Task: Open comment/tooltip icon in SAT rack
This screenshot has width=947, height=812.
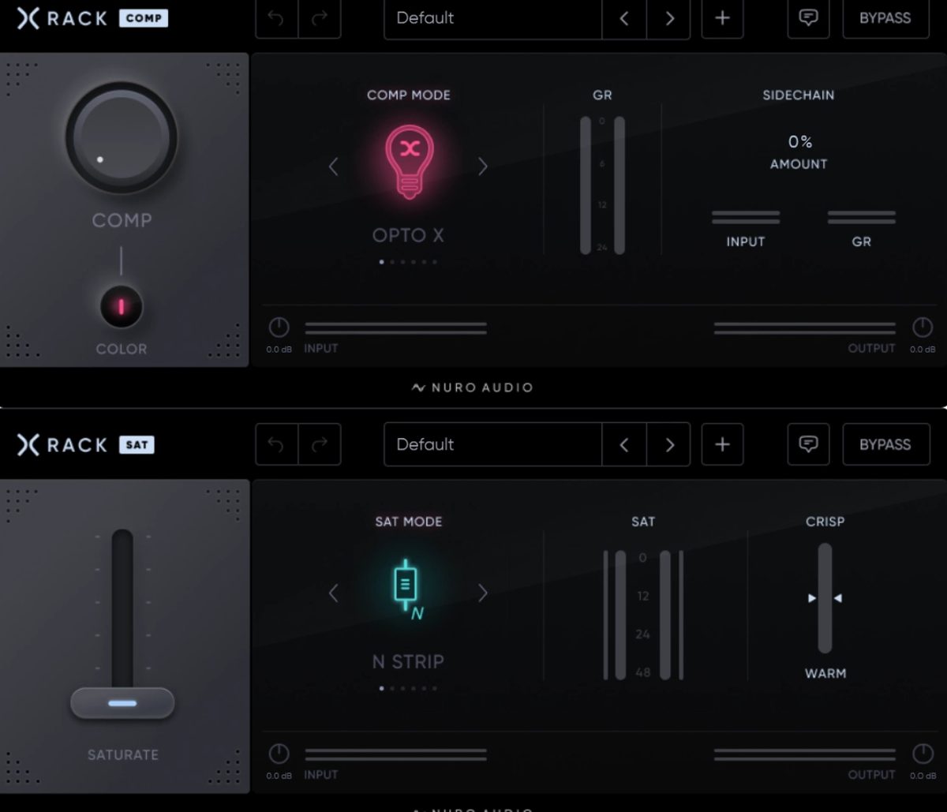Action: tap(808, 444)
